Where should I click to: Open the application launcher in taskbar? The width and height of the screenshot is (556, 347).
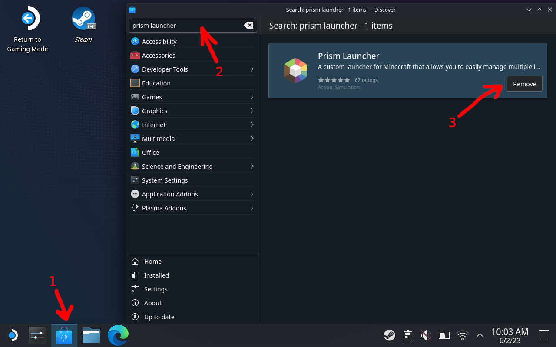13,335
